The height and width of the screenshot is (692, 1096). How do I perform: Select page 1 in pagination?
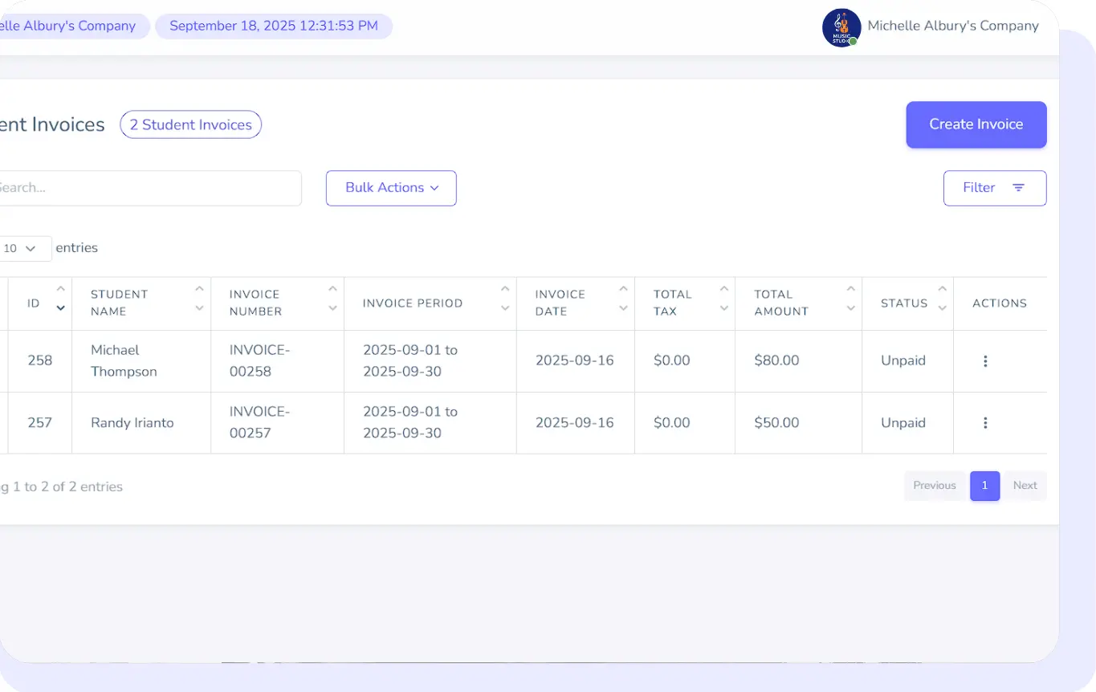click(x=984, y=486)
